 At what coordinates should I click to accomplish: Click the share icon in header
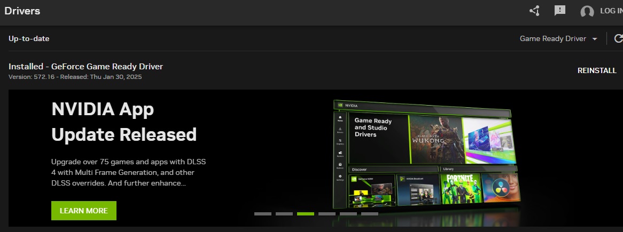coord(534,11)
